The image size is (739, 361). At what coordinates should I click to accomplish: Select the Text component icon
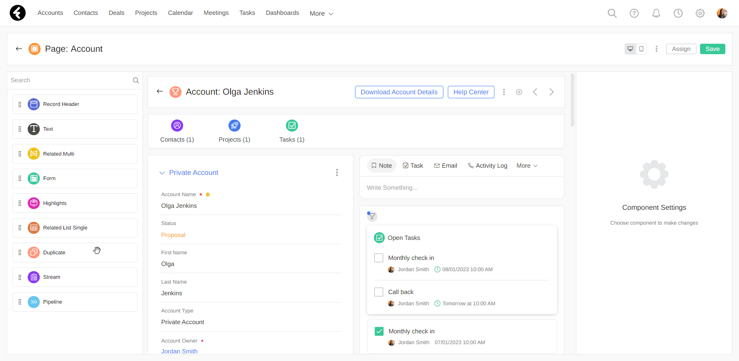click(34, 129)
